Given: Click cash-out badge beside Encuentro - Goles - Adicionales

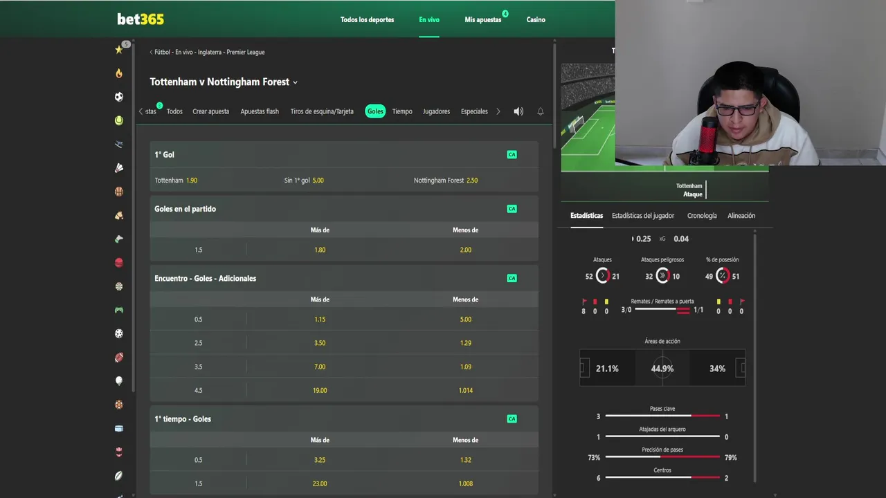Looking at the screenshot, I should [512, 278].
